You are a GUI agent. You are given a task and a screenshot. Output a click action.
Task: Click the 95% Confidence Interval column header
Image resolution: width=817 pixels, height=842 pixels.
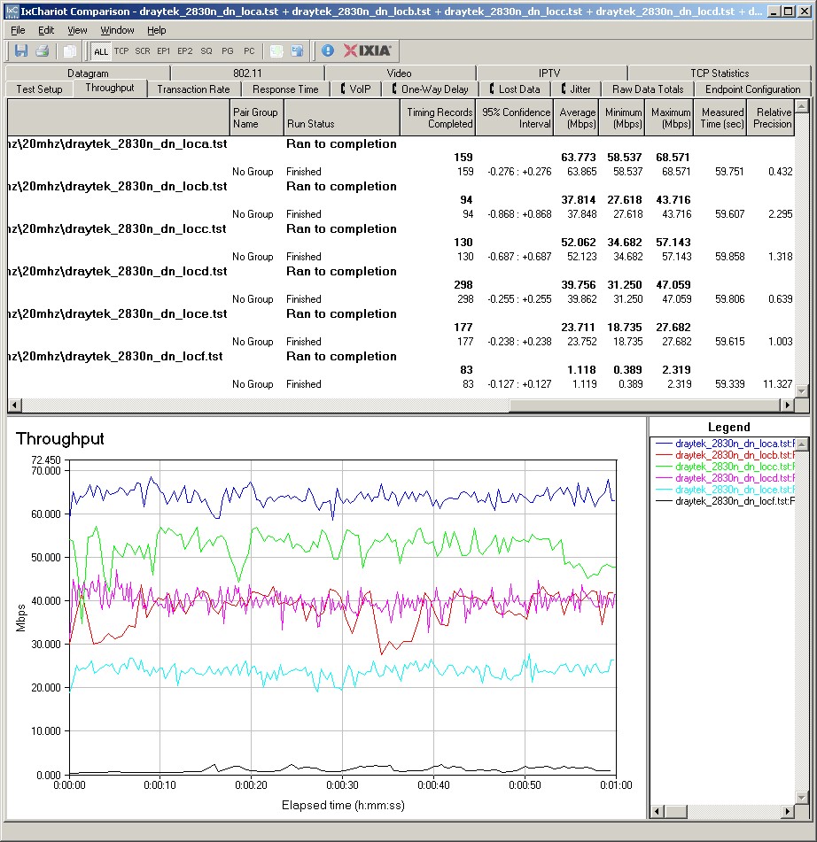click(515, 118)
